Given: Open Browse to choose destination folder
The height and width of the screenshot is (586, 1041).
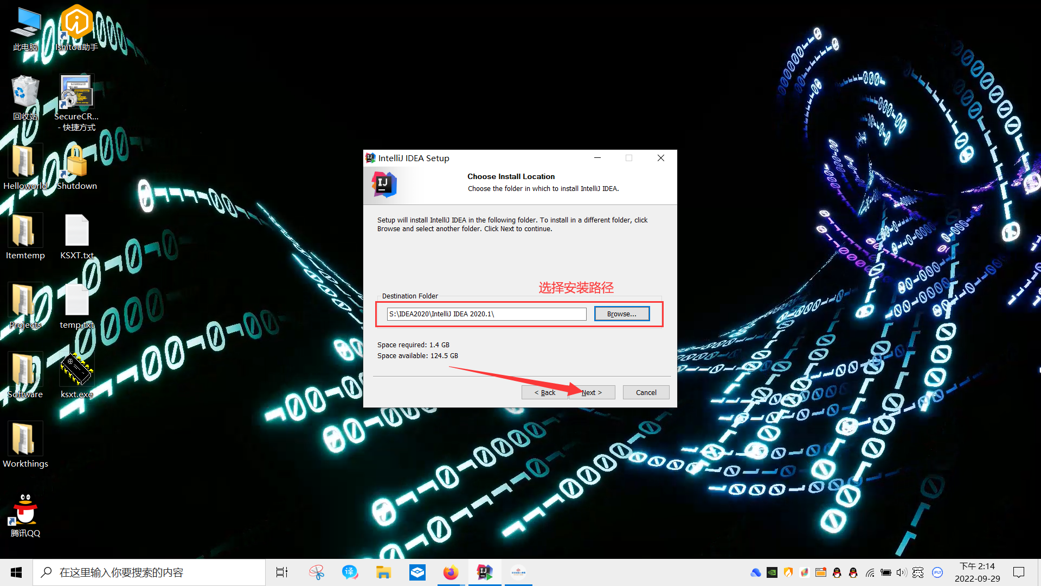Looking at the screenshot, I should click(621, 314).
